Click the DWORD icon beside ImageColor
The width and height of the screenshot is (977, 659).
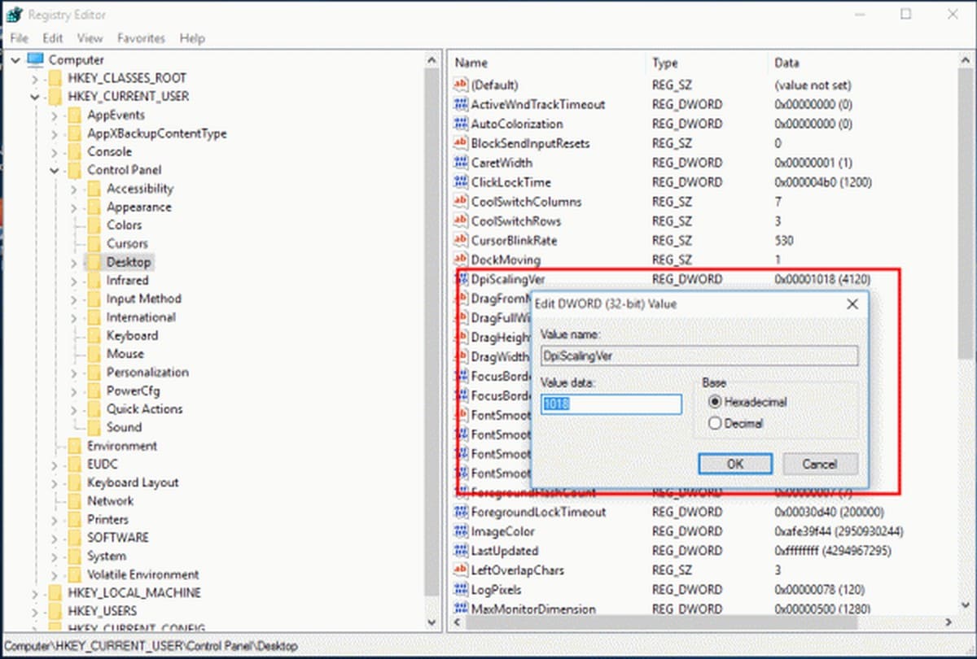pyautogui.click(x=460, y=531)
